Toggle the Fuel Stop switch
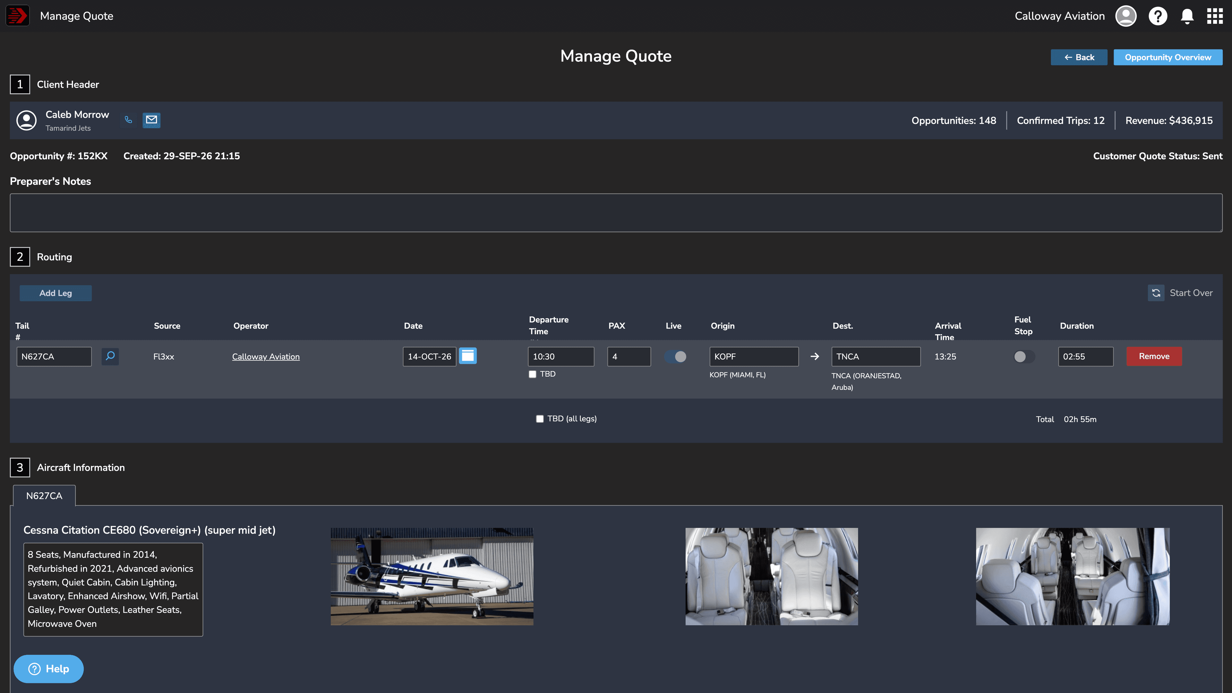 tap(1024, 356)
